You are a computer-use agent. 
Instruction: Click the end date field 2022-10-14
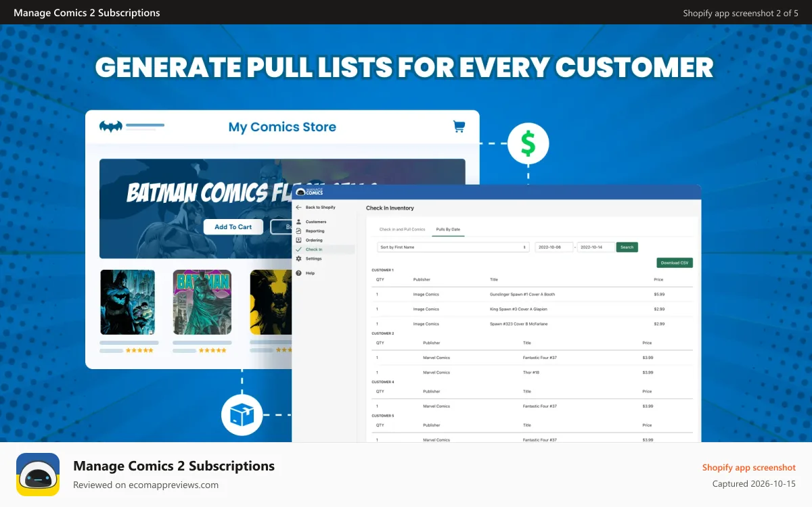coord(595,247)
